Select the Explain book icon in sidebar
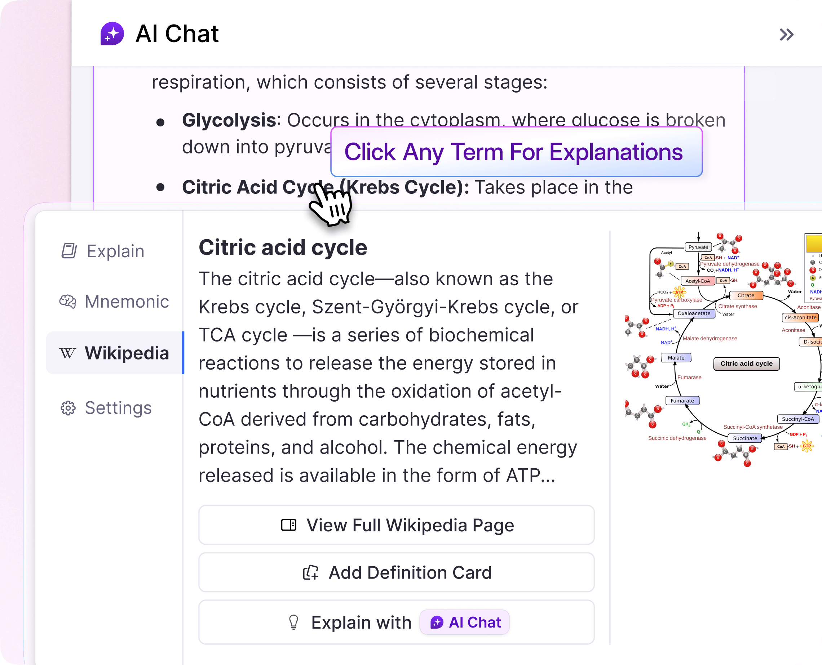Image resolution: width=822 pixels, height=665 pixels. point(68,251)
